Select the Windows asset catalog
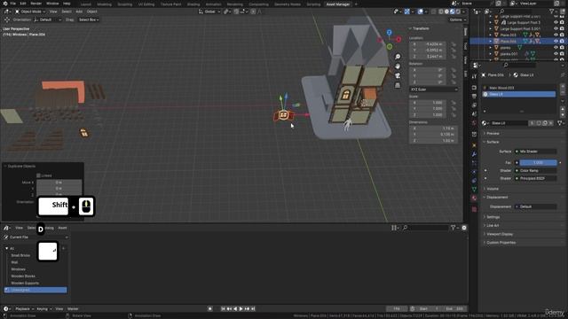568x319 pixels. pyautogui.click(x=18, y=269)
